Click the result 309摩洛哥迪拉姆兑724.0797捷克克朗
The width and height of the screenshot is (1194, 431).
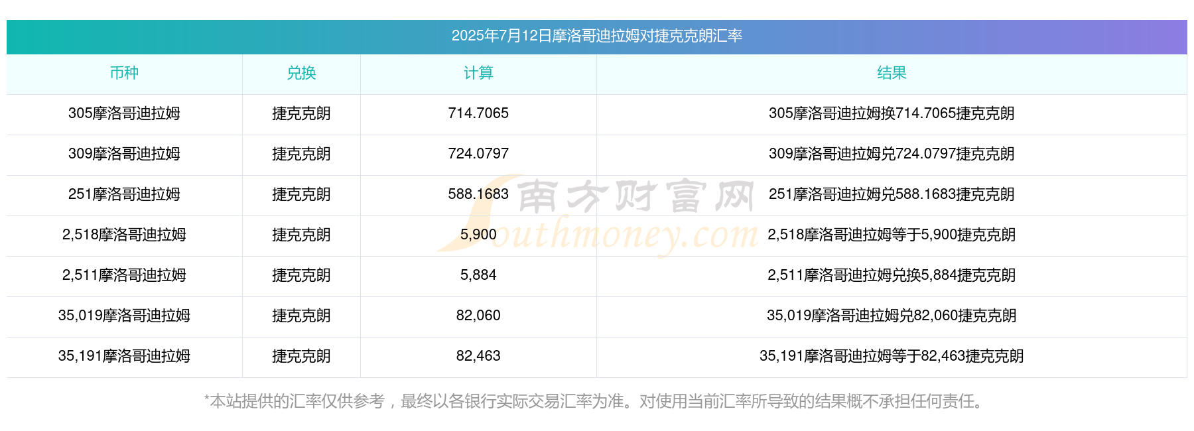[x=892, y=154]
